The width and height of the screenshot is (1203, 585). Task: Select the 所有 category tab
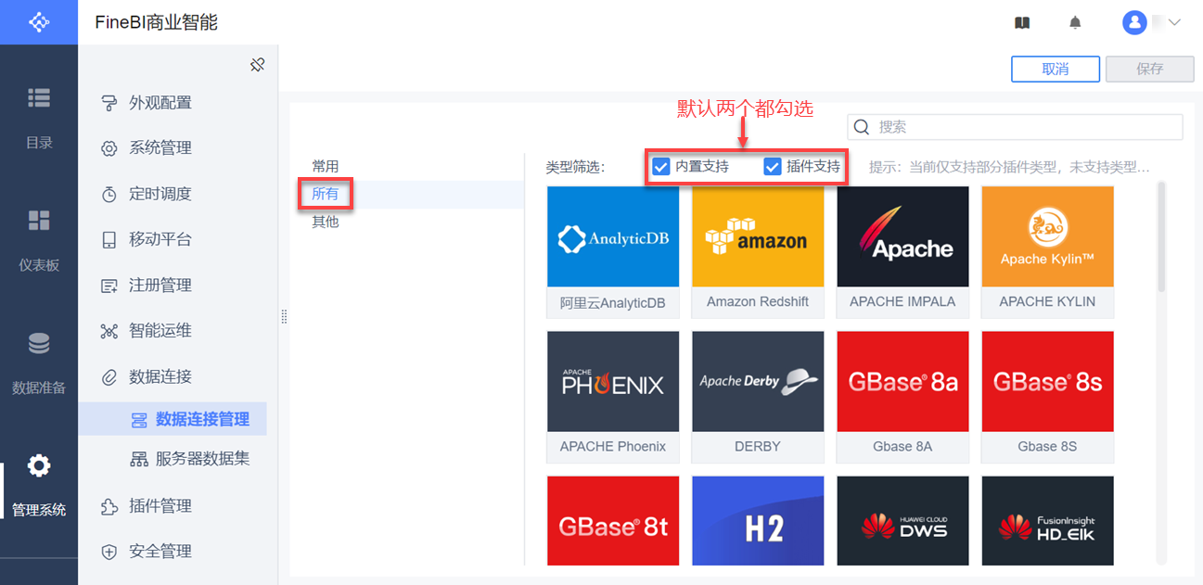325,195
